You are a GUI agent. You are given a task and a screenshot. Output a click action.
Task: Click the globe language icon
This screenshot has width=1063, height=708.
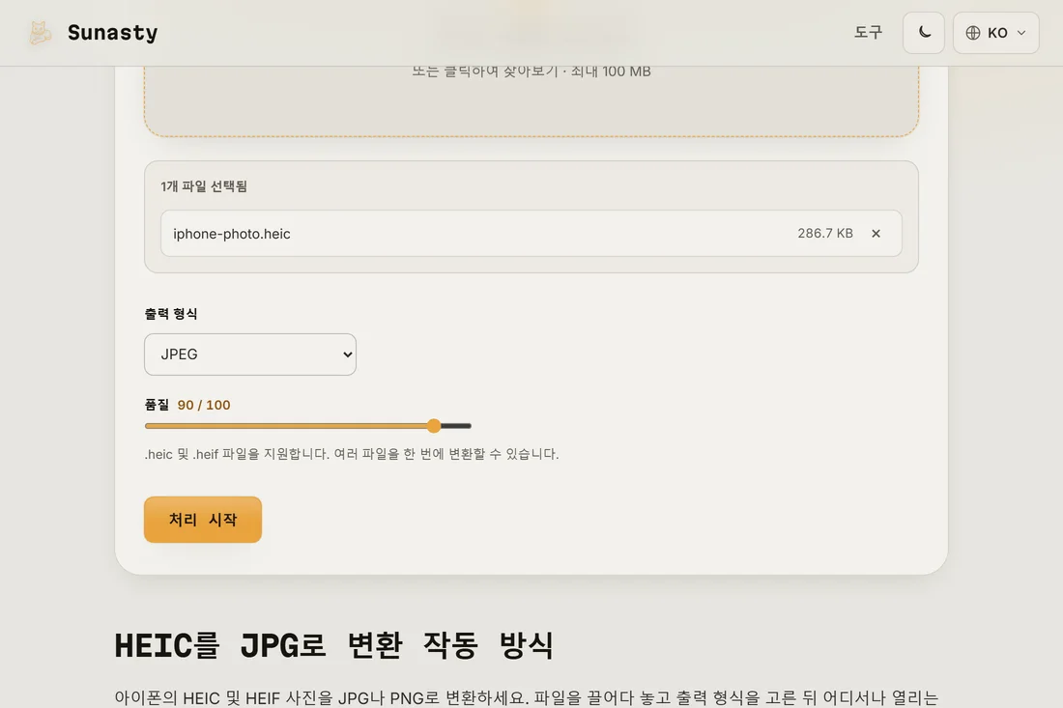point(973,33)
